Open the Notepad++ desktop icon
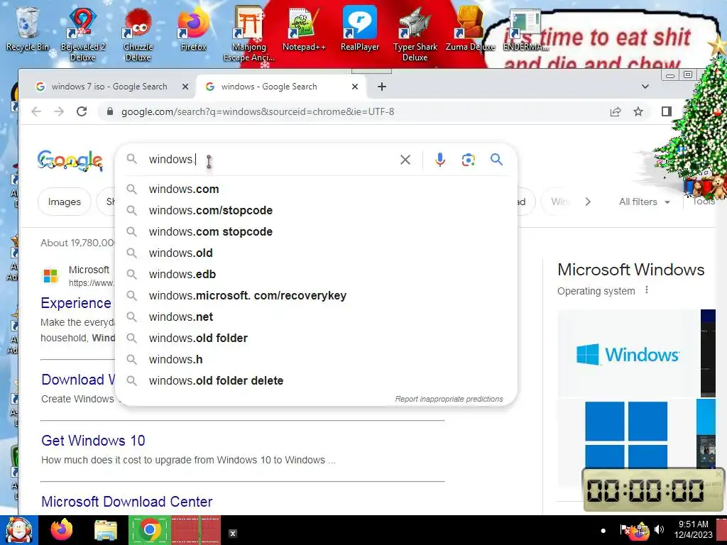This screenshot has height=545, width=727. pyautogui.click(x=304, y=28)
